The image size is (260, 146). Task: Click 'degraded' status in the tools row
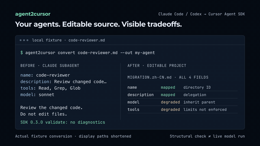point(170,109)
